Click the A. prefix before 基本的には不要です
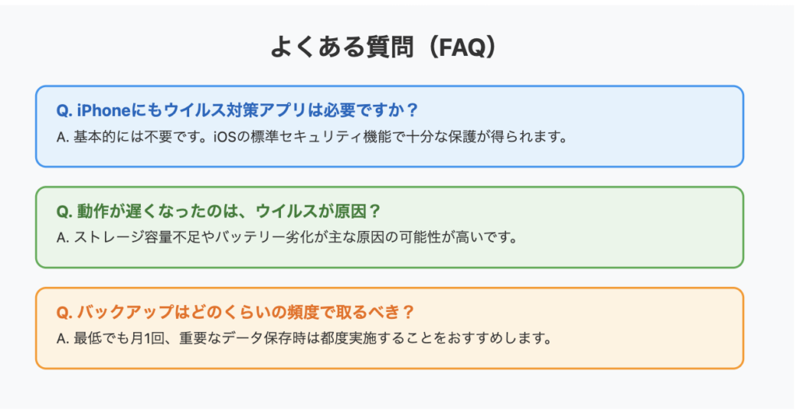 62,137
